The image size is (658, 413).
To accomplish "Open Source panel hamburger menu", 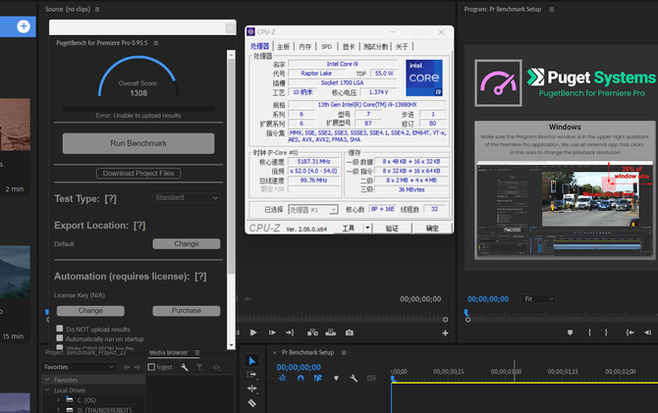I will [x=97, y=9].
